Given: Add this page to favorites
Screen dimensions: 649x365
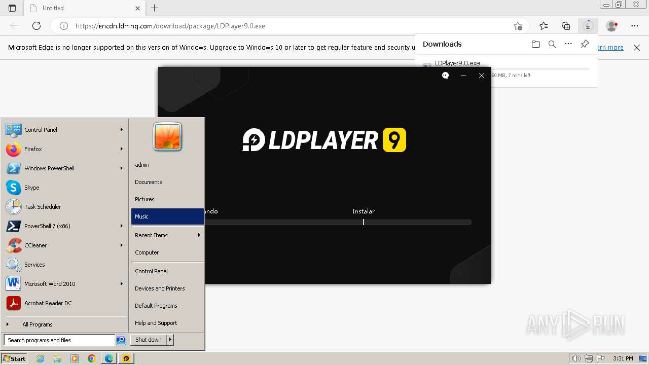Looking at the screenshot, I should pyautogui.click(x=518, y=26).
